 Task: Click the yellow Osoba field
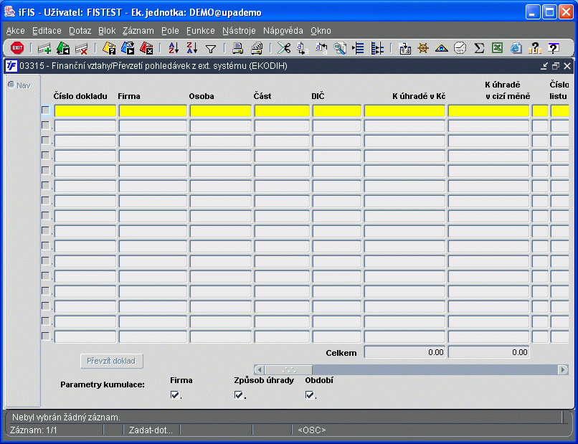click(221, 110)
